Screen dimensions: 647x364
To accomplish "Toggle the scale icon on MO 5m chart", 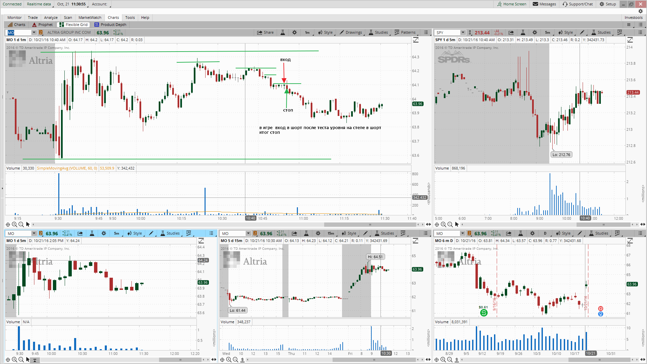I will [x=201, y=241].
